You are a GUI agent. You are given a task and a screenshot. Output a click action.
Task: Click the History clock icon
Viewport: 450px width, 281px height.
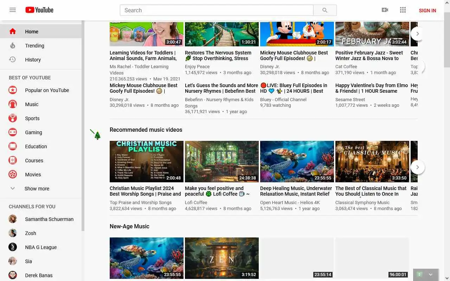pos(13,59)
